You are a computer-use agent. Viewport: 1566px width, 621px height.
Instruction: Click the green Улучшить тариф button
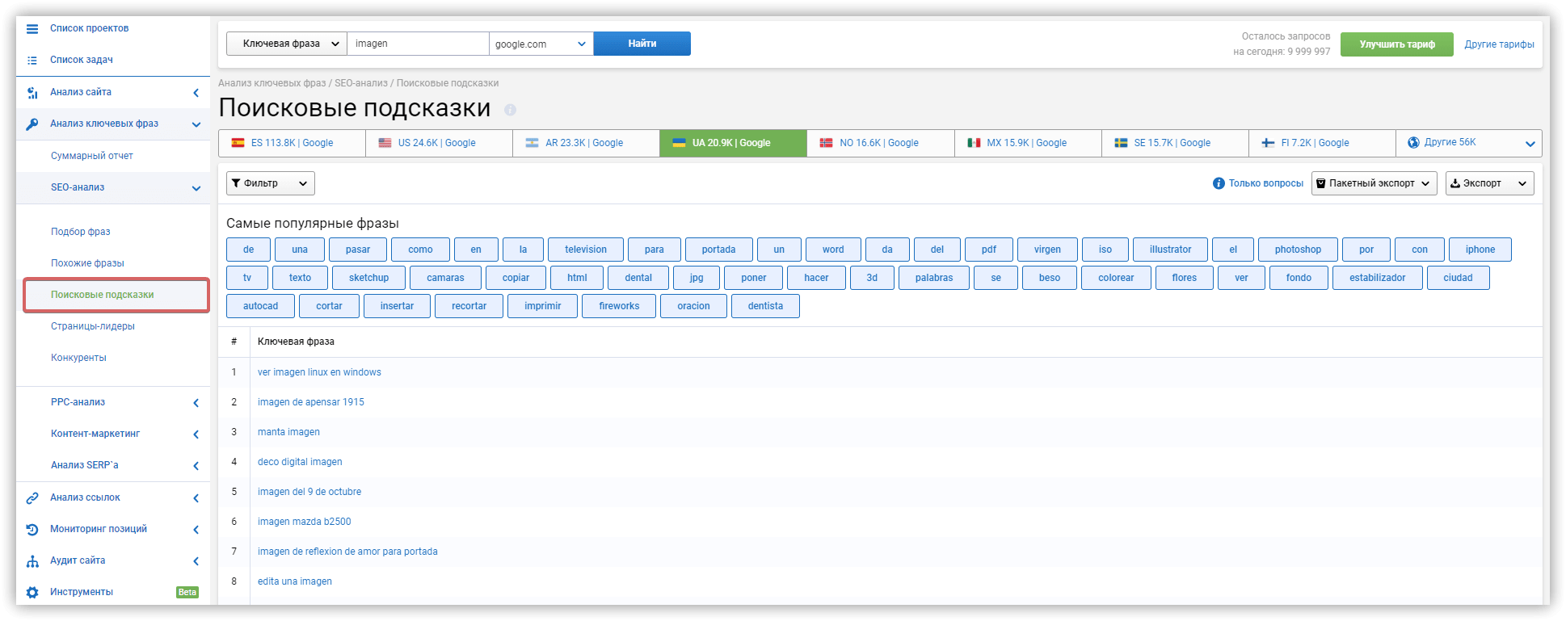pyautogui.click(x=1396, y=44)
